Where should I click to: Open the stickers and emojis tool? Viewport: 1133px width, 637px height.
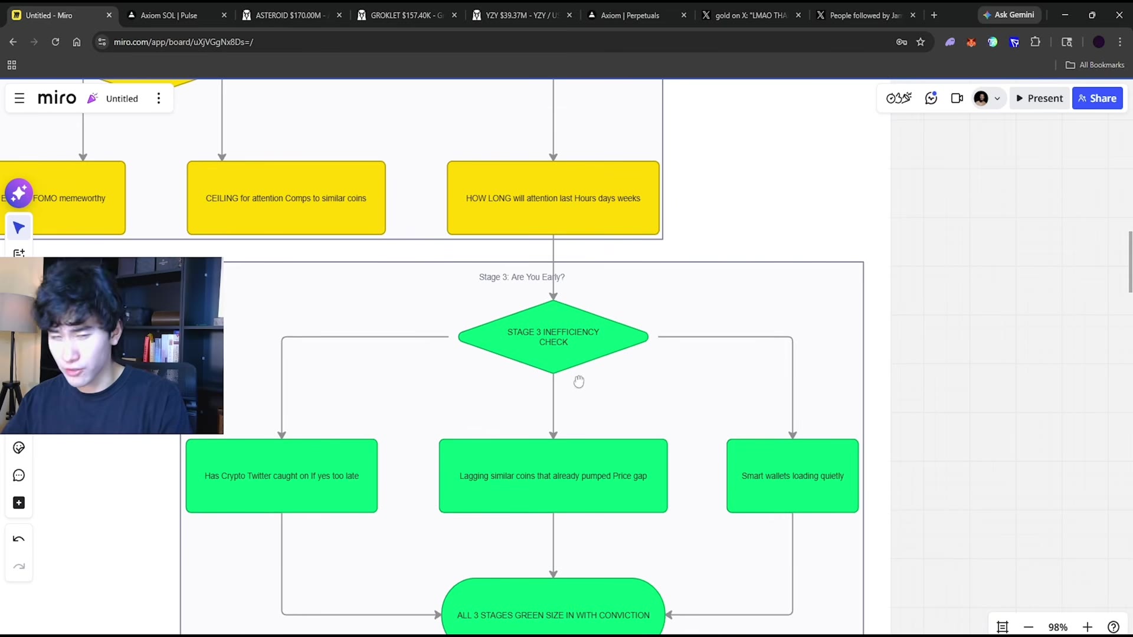pos(19,448)
